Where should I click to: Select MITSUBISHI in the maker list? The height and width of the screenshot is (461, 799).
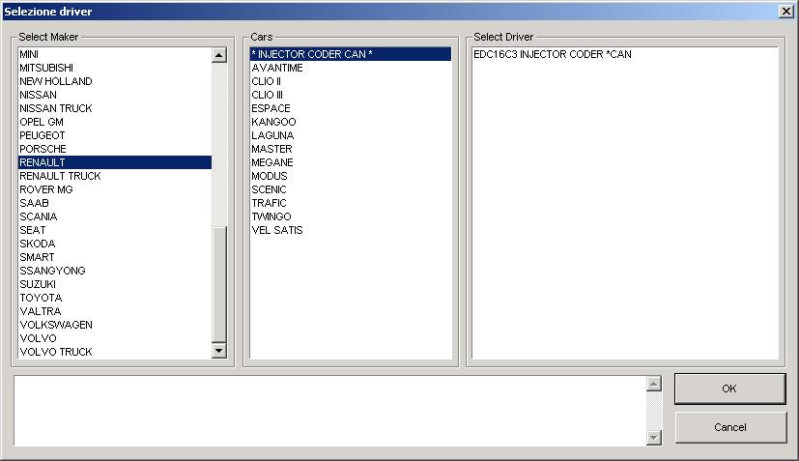[115, 68]
